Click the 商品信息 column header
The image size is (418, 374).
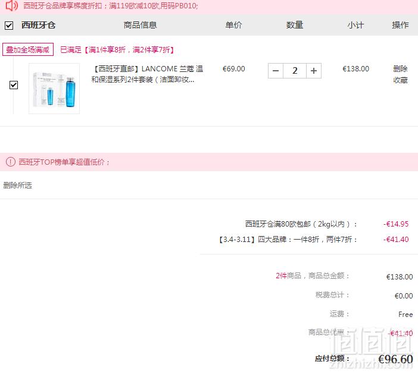140,25
